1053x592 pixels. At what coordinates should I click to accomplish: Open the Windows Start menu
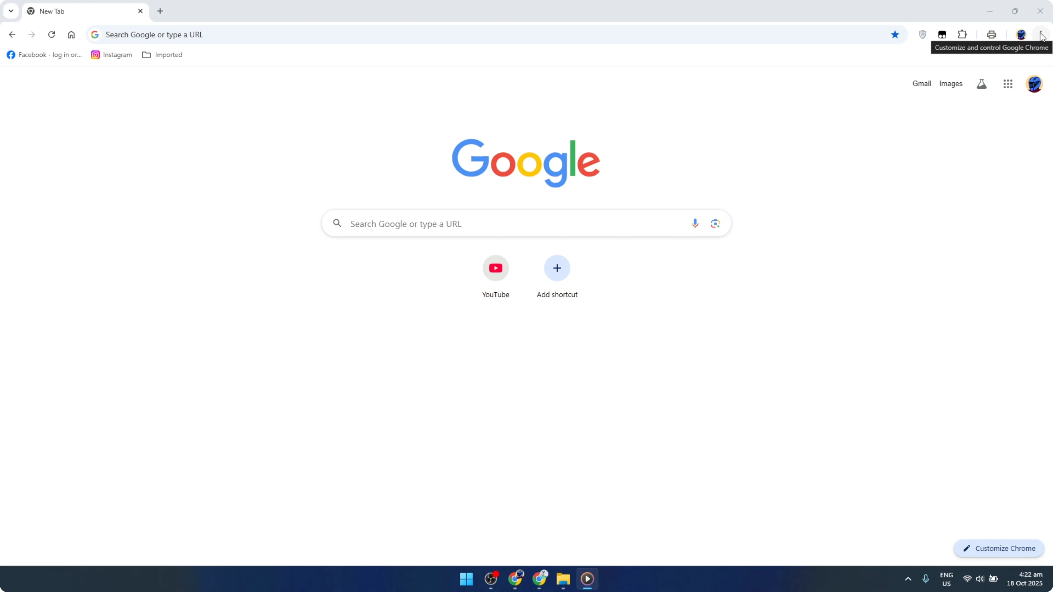click(466, 579)
